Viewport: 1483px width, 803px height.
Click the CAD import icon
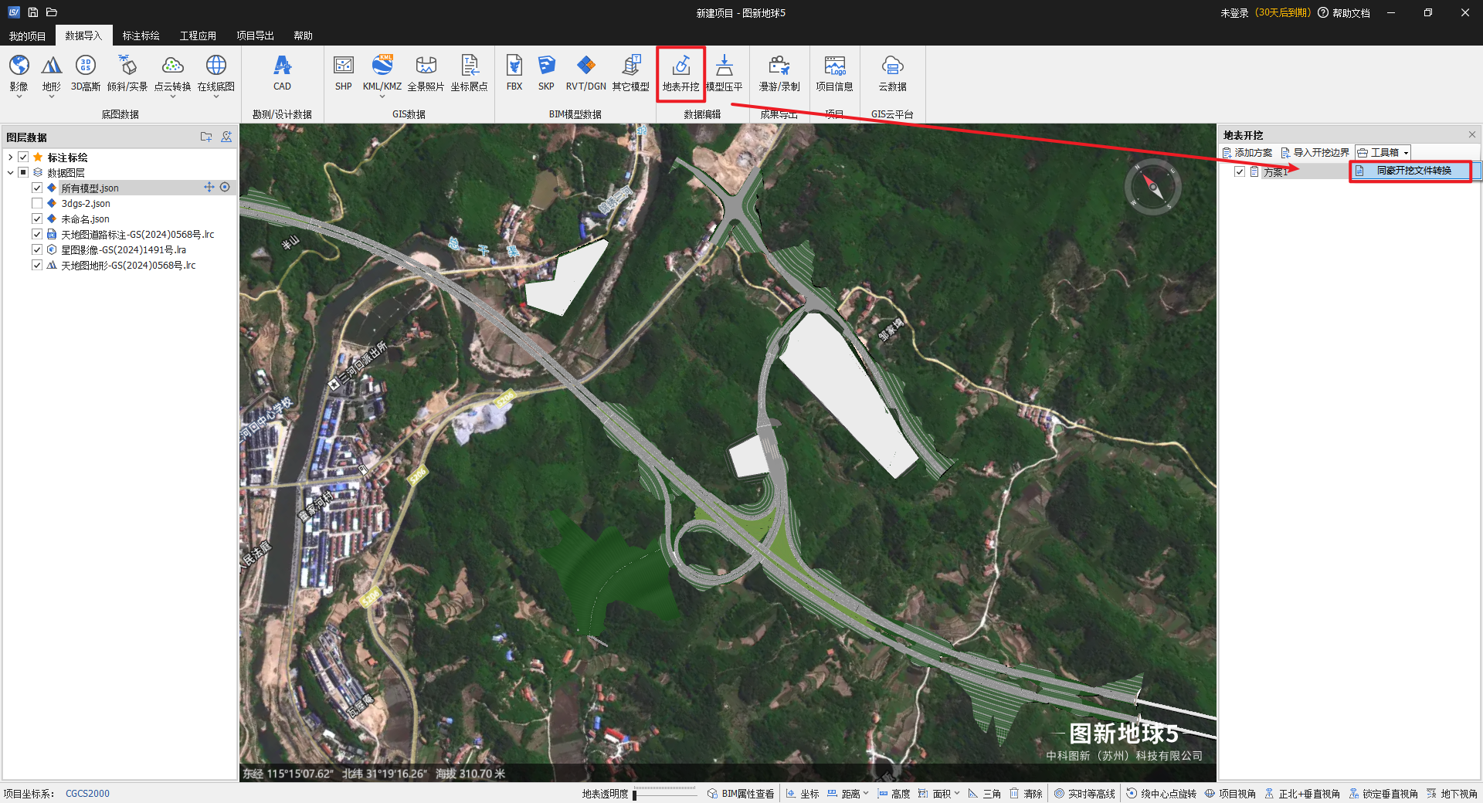(282, 73)
